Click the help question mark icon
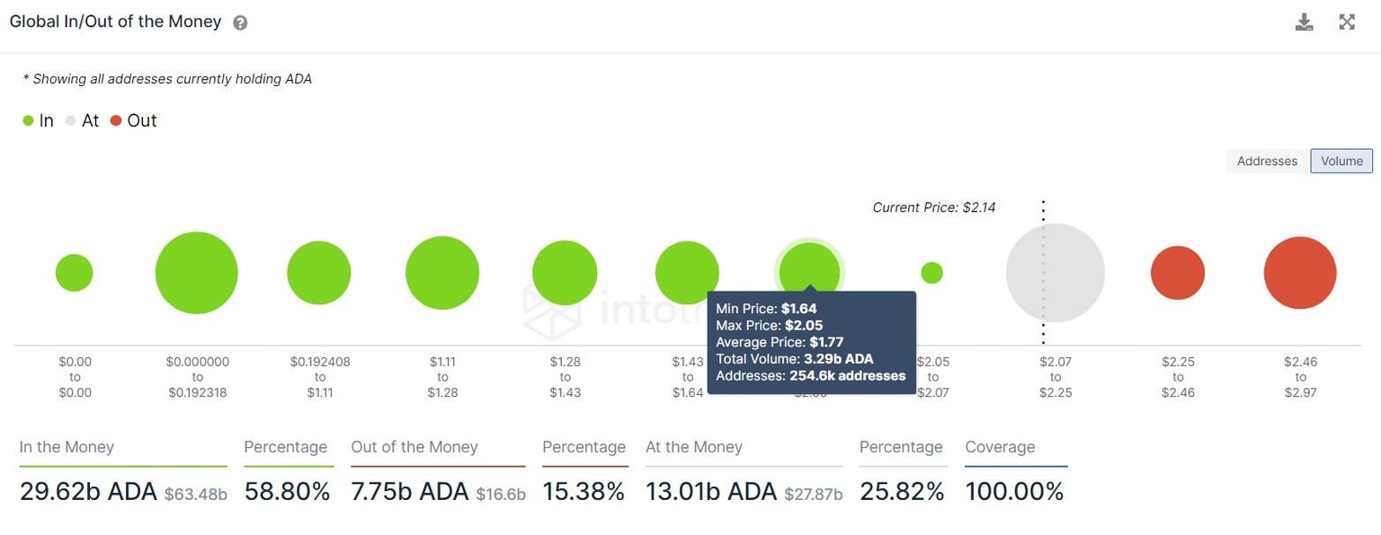 [239, 22]
